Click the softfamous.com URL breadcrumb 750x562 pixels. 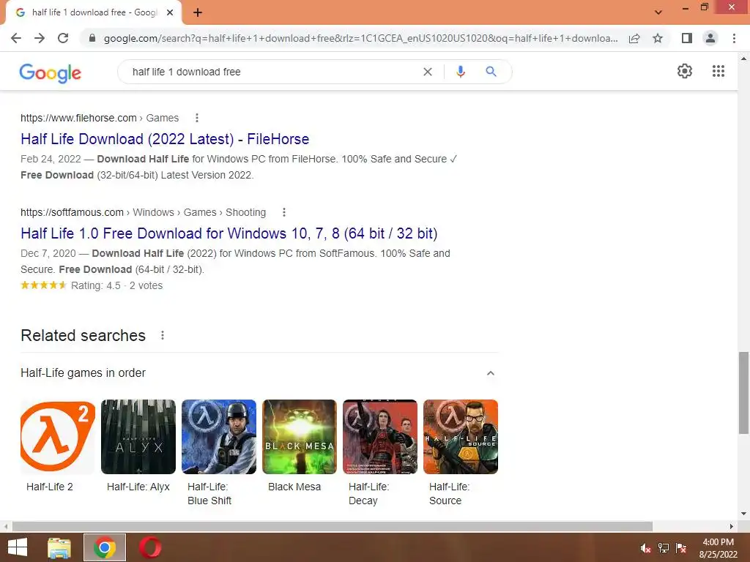coord(143,212)
